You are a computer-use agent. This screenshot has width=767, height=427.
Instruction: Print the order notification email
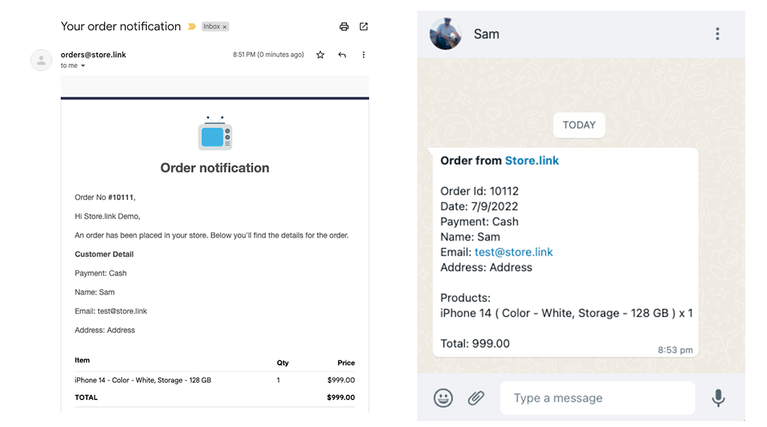point(344,26)
